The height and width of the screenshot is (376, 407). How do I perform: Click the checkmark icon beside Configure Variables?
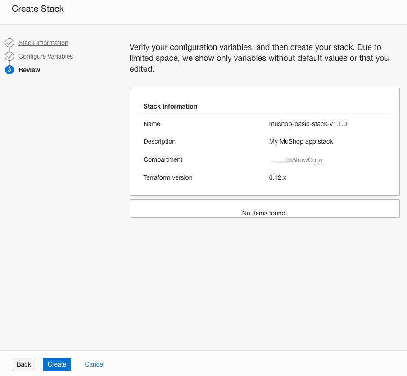(x=10, y=56)
